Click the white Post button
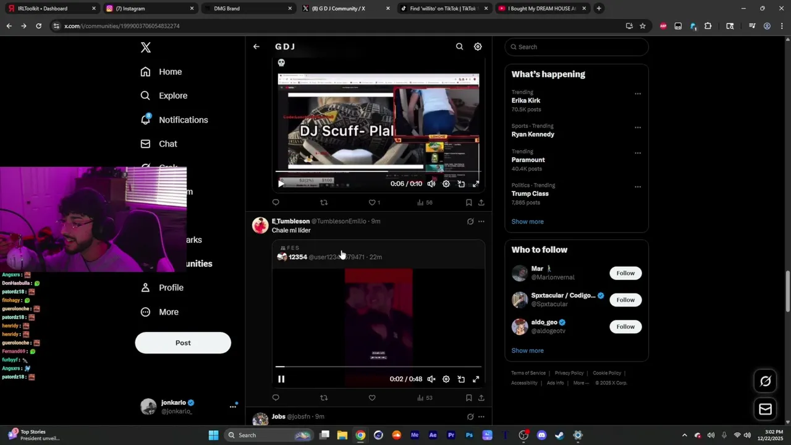Viewport: 791px width, 445px height. tap(183, 343)
